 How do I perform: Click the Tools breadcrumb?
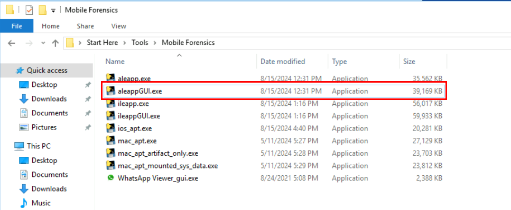click(x=140, y=43)
